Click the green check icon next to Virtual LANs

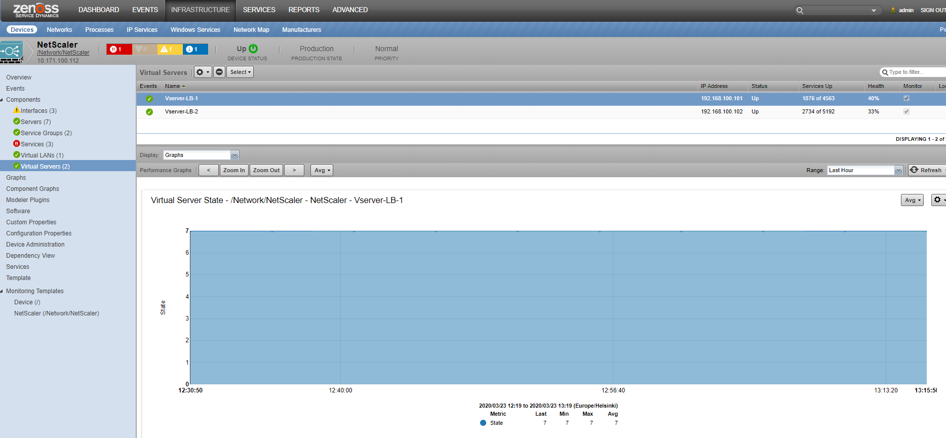click(17, 155)
